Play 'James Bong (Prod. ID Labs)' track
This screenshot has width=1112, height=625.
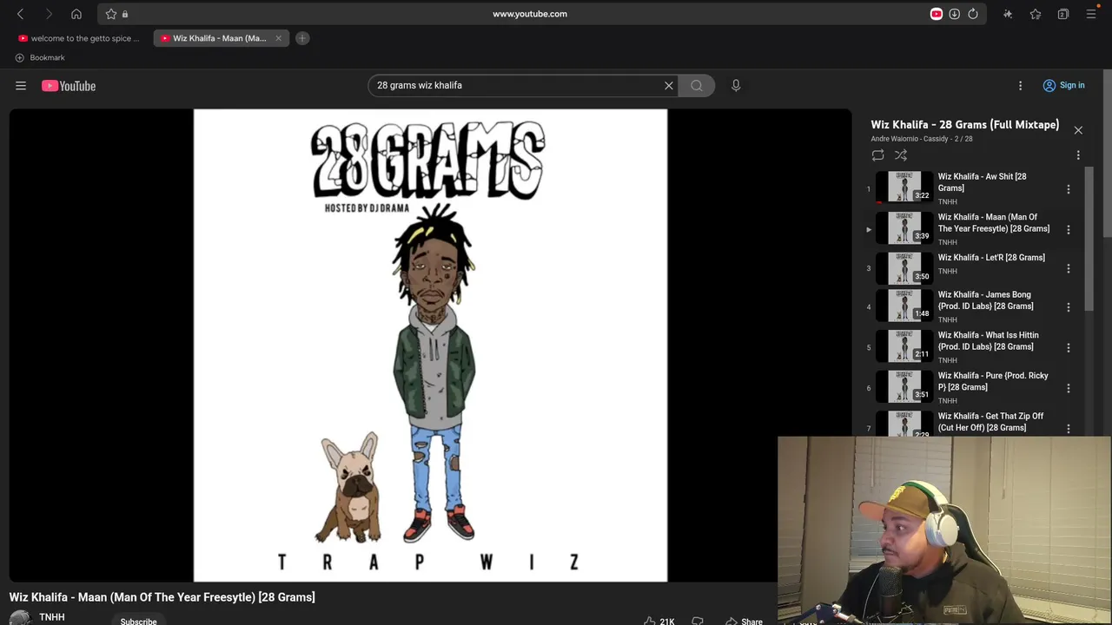coord(985,300)
